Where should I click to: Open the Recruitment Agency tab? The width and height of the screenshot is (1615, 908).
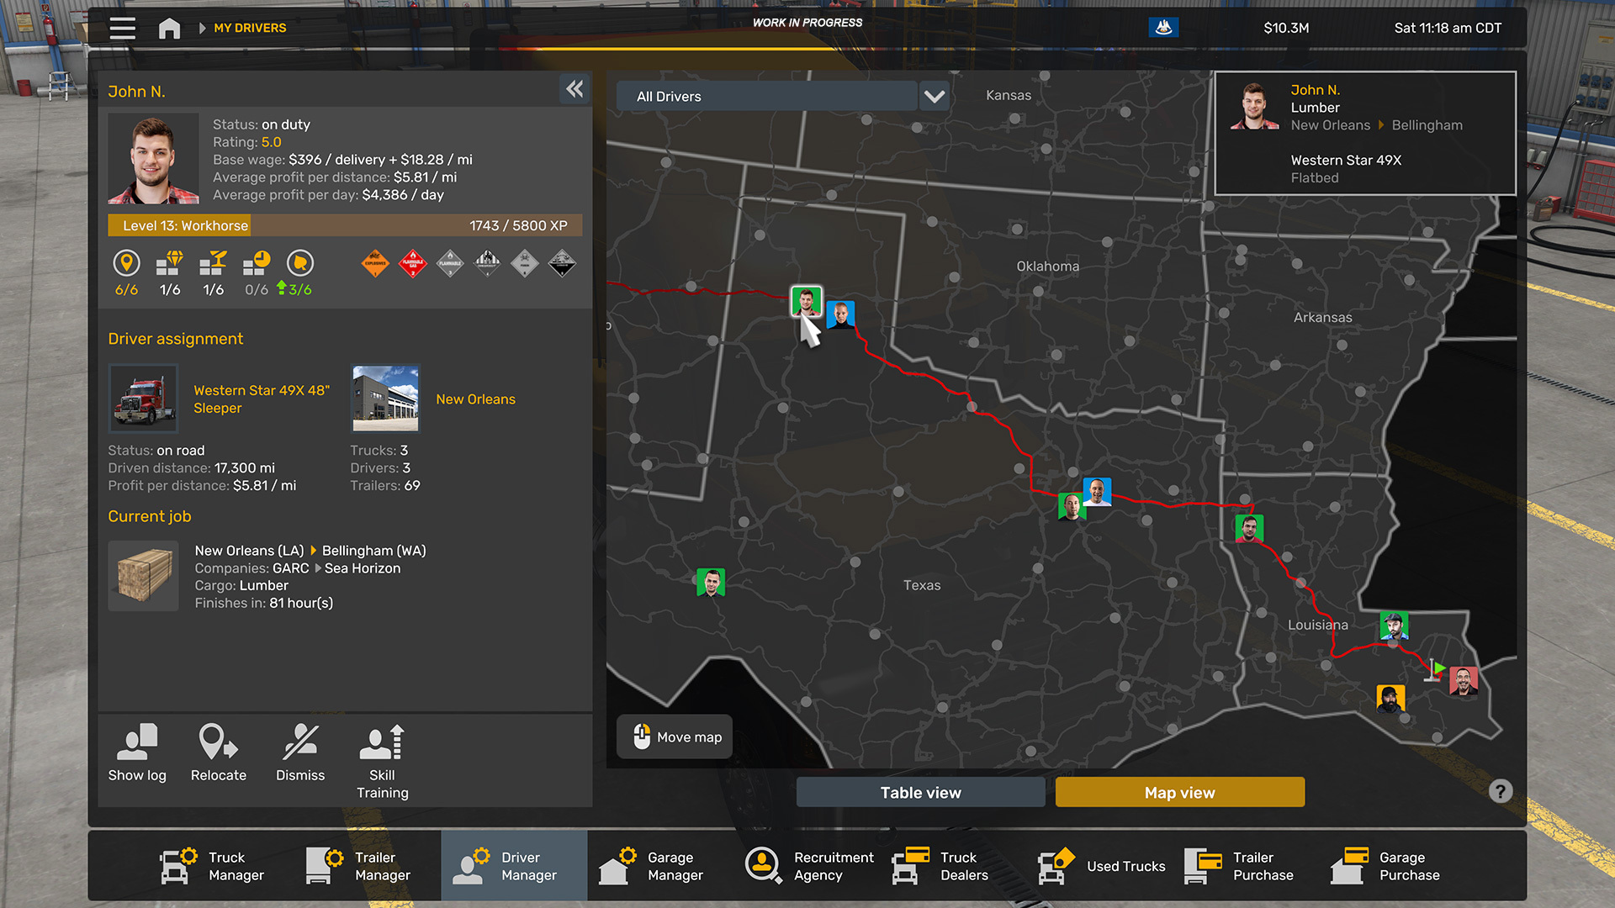point(809,866)
